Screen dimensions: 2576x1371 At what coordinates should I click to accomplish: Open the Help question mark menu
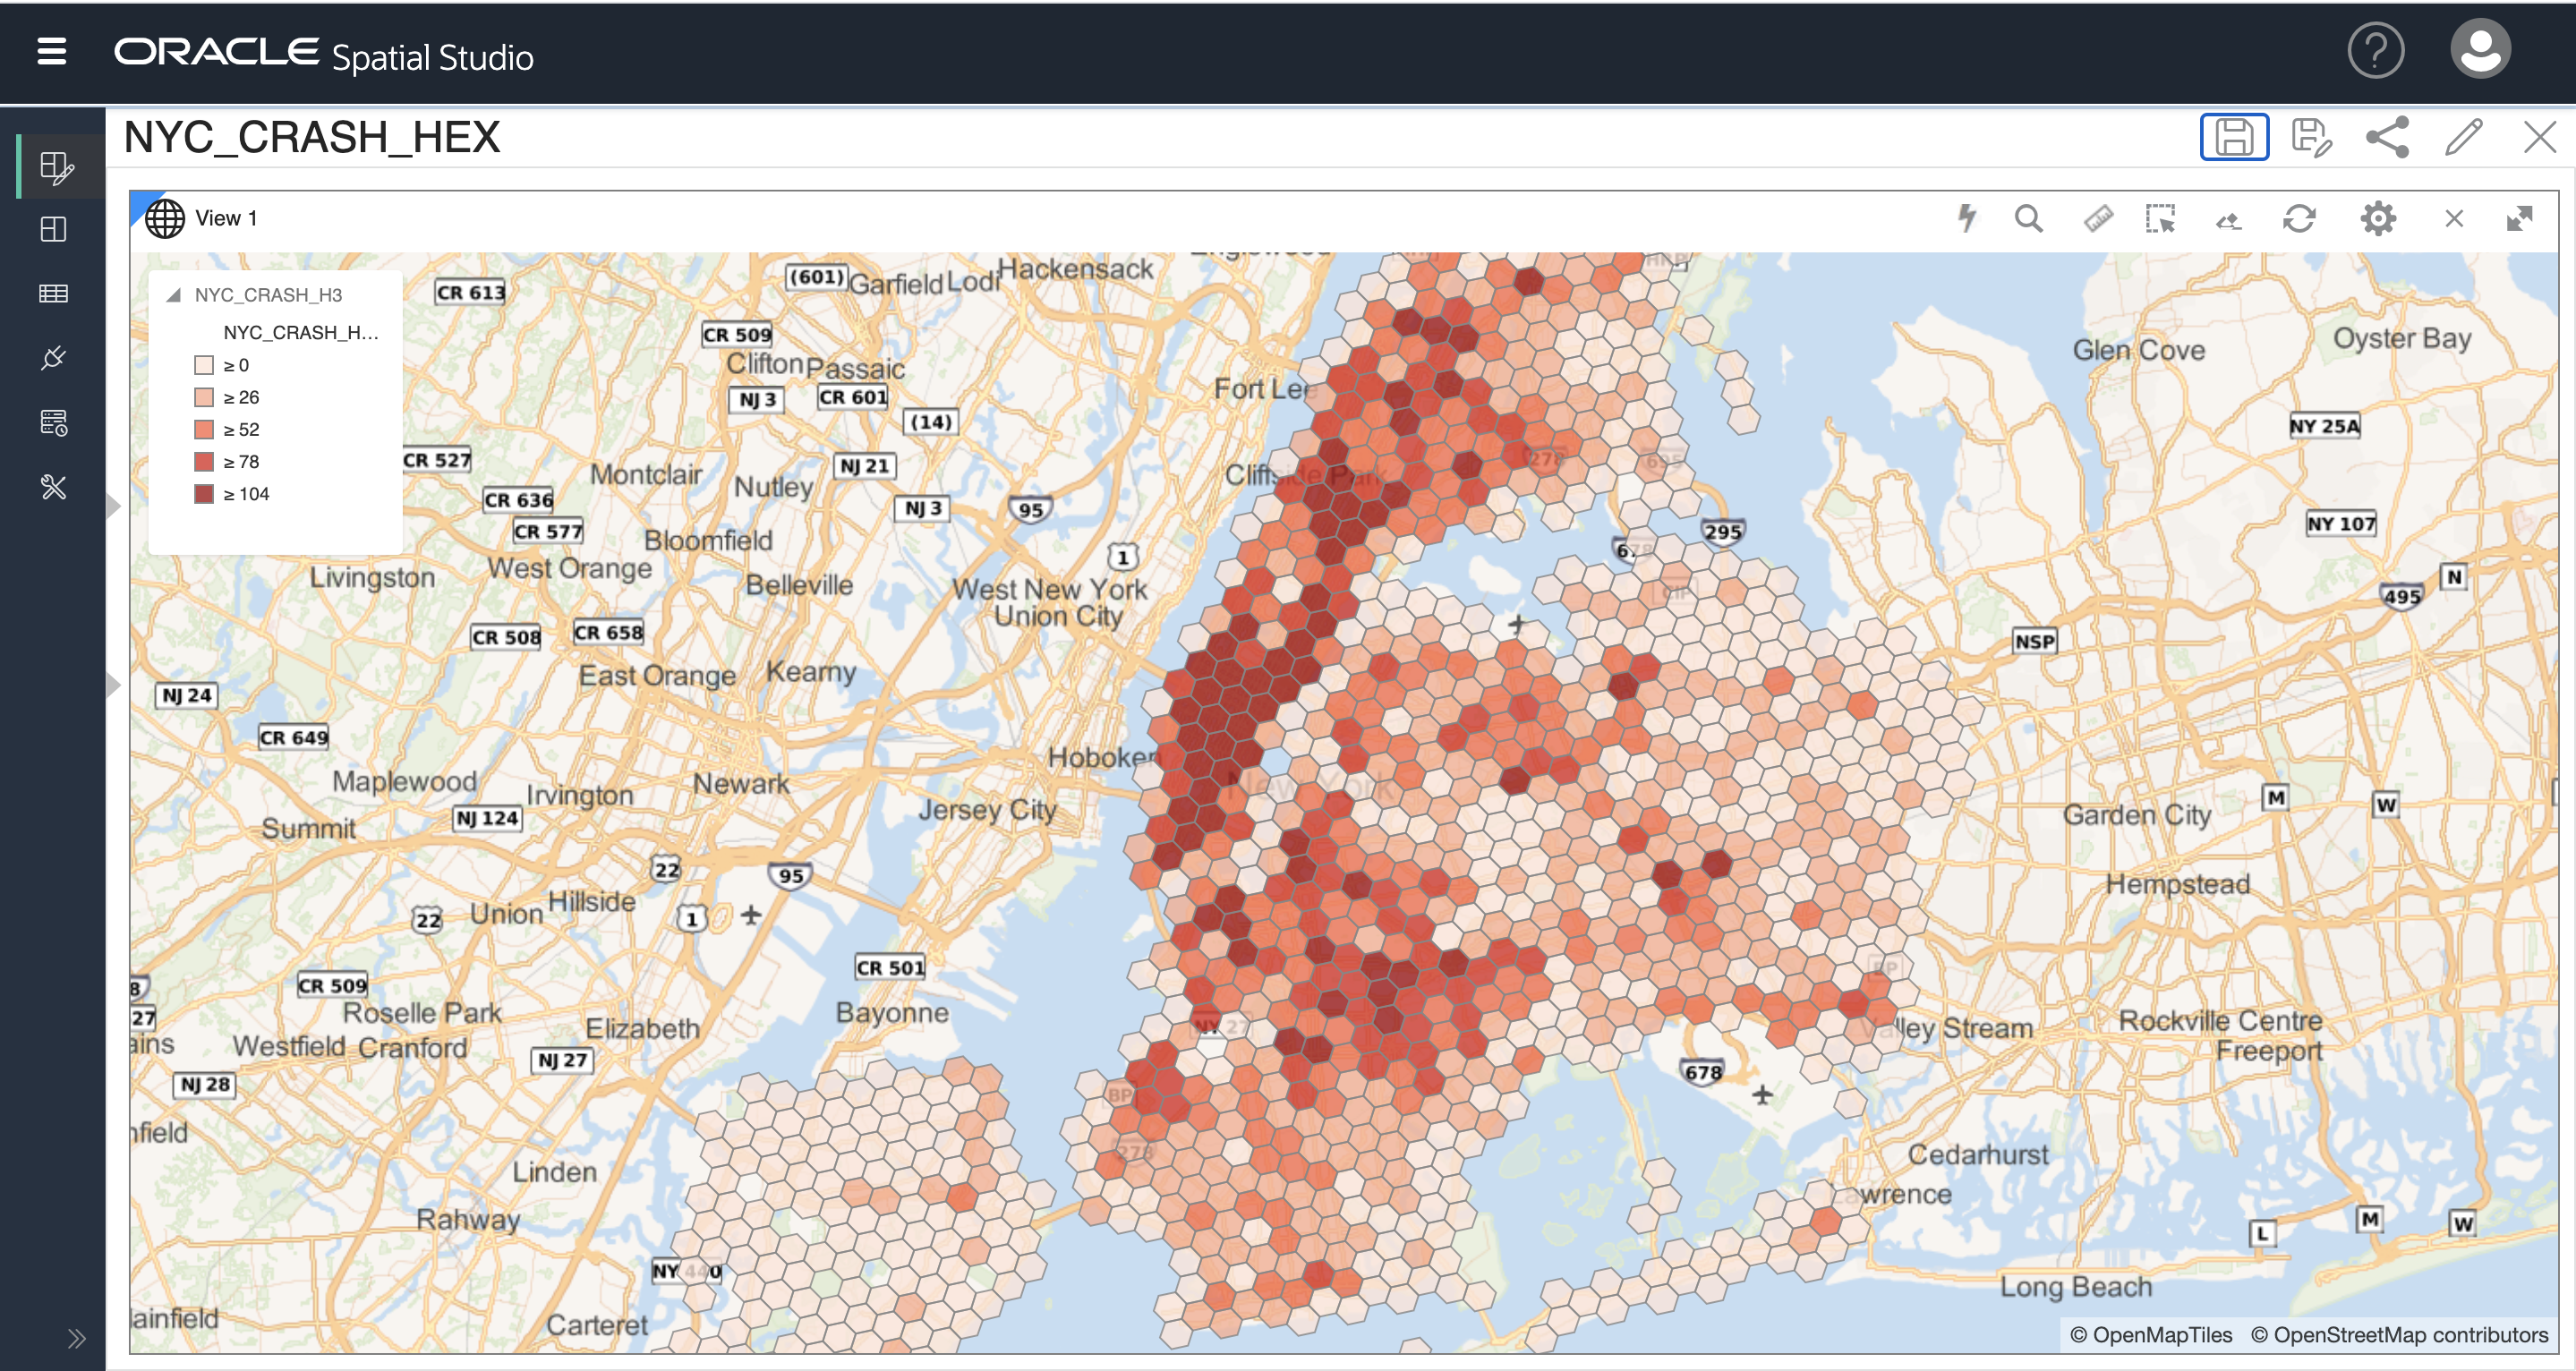tap(2376, 51)
